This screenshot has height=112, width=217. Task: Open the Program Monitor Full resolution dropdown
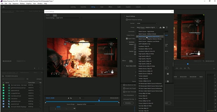coord(197,61)
